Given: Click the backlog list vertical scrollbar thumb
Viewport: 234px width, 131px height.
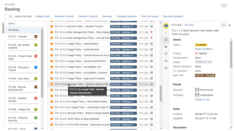Looking at the screenshot, I should (161, 94).
